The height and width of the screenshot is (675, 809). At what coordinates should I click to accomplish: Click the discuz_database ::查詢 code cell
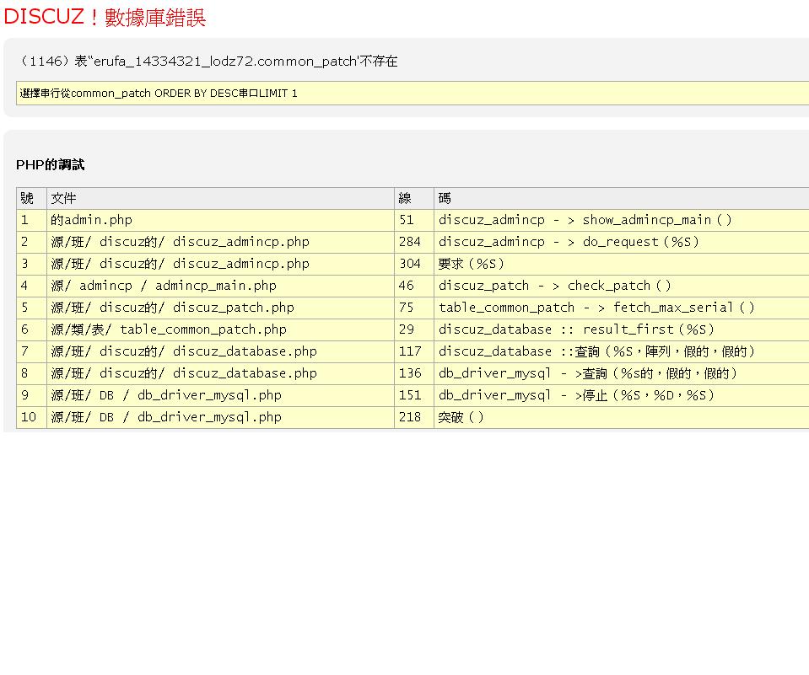tap(621, 351)
